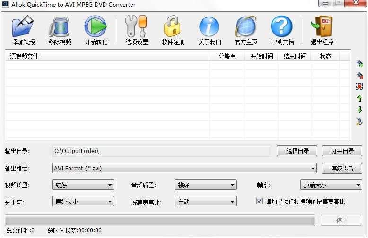The image size is (368, 238).
Task: Click the disabled 停止 stop button
Action: tap(341, 220)
